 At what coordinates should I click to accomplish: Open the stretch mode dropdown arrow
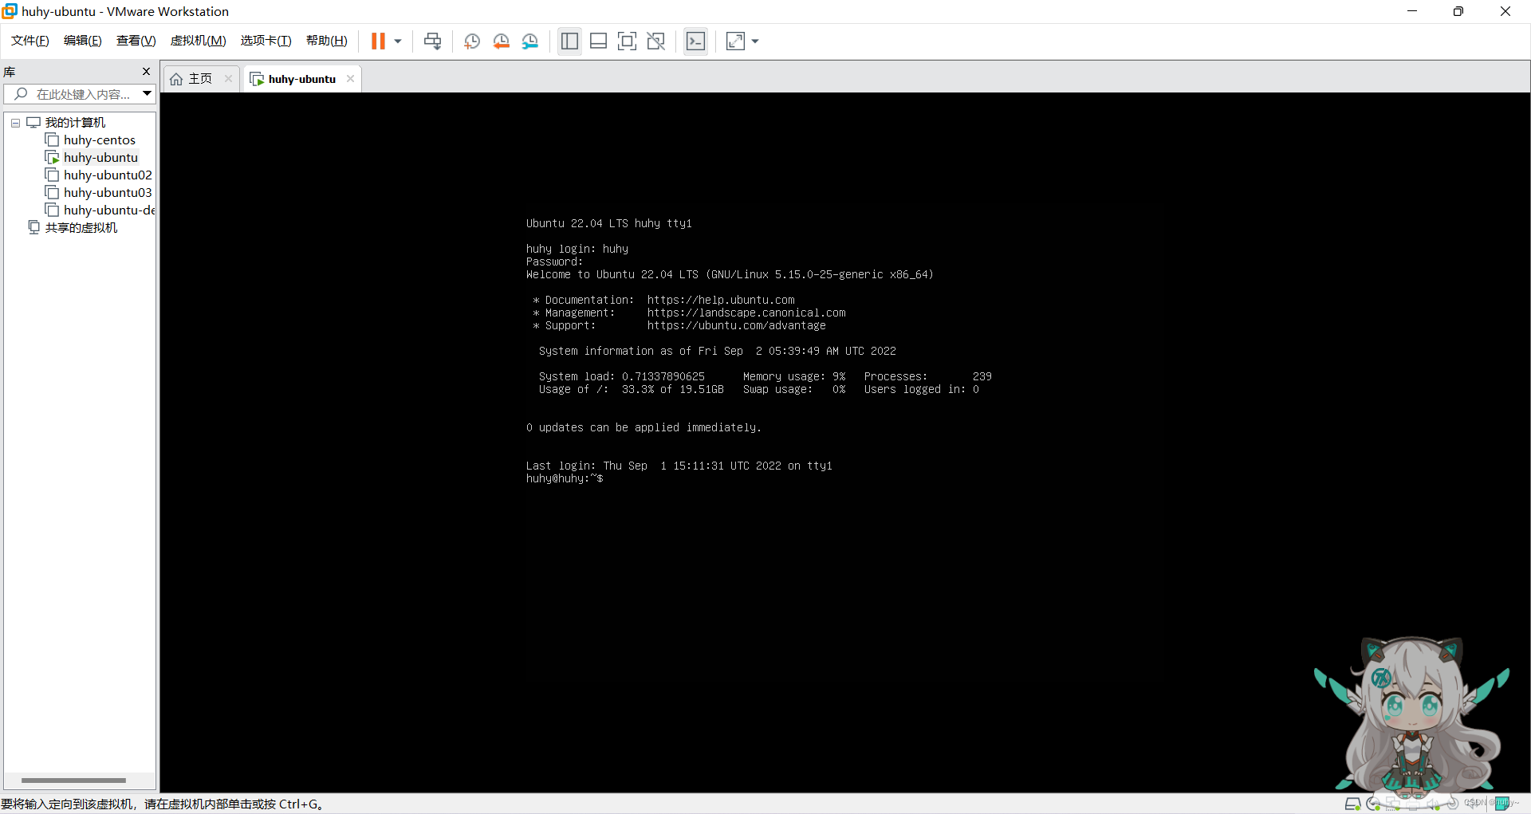point(755,41)
